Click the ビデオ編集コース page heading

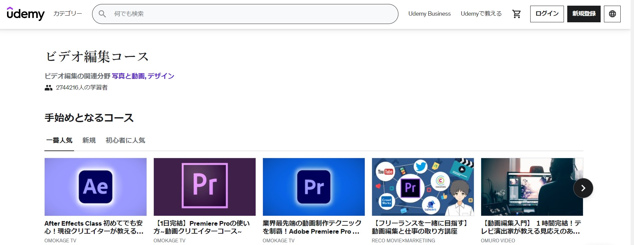97,57
